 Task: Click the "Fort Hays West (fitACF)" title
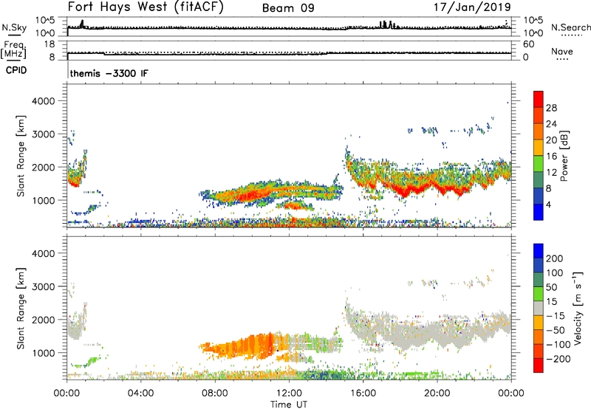146,7
